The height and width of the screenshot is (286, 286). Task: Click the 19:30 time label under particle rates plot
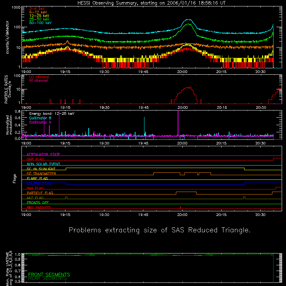tap(104, 108)
